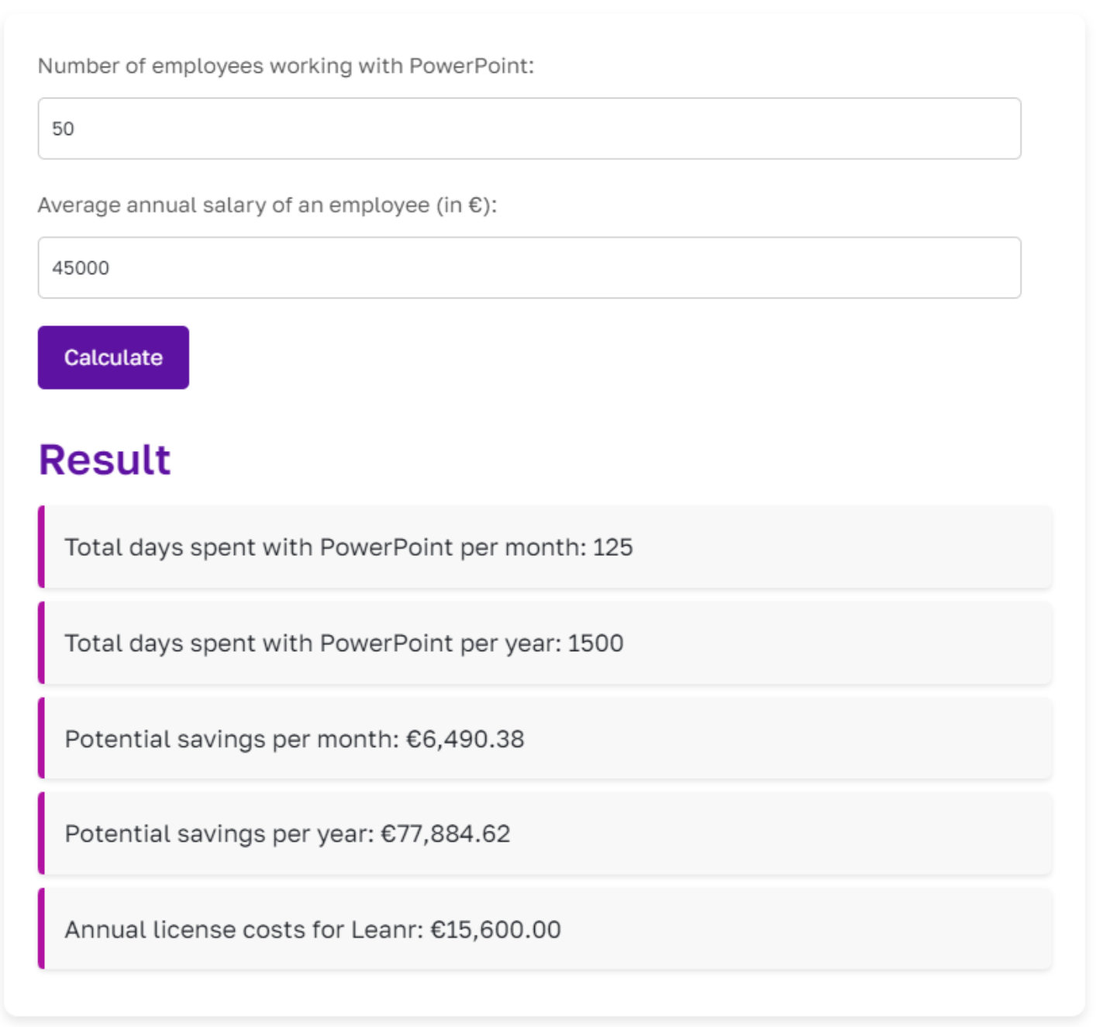
Task: Click the average salary label text
Action: click(269, 205)
